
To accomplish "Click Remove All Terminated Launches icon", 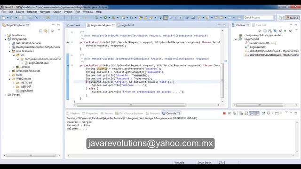I will tap(234, 113).
